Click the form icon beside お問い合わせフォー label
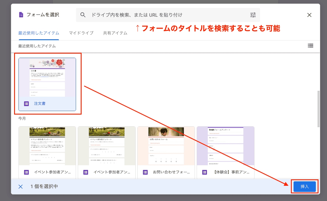 (x=145, y=172)
